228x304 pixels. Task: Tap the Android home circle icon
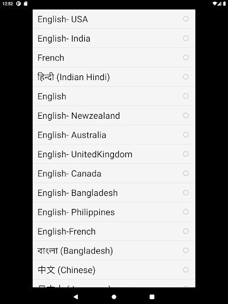pyautogui.click(x=114, y=297)
